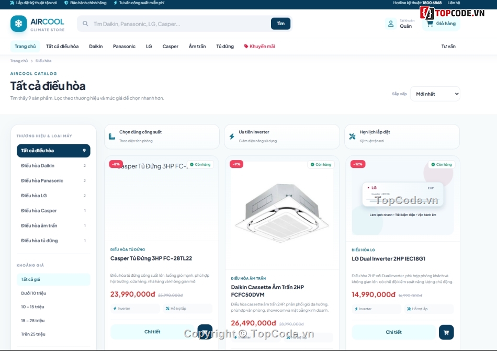Screen dimensions: 497x351
Task: Click the tools icon beside Hẹn lịch lắp đặt
Action: click(x=352, y=137)
